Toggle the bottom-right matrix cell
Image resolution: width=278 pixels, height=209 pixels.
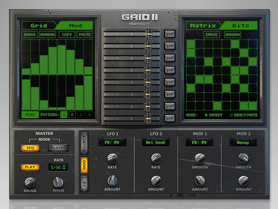click(x=253, y=106)
